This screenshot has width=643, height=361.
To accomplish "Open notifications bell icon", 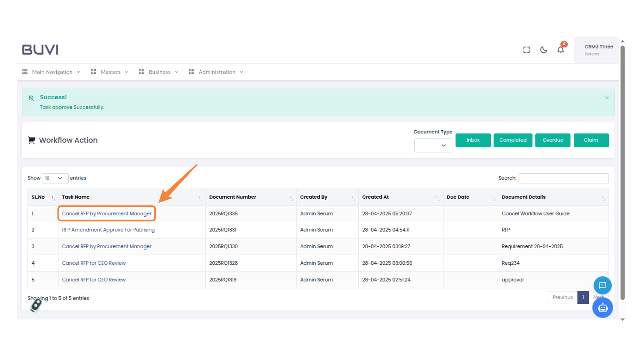I will [561, 50].
